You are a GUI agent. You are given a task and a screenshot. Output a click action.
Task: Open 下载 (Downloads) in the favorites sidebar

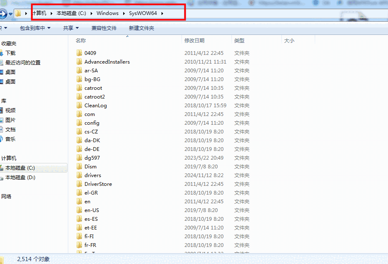(x=10, y=52)
